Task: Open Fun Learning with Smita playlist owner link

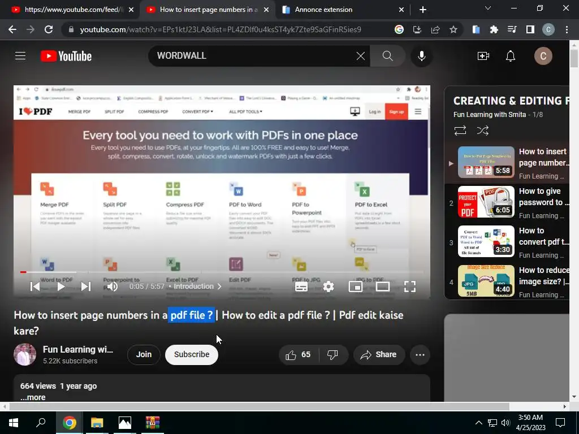Action: click(x=490, y=114)
